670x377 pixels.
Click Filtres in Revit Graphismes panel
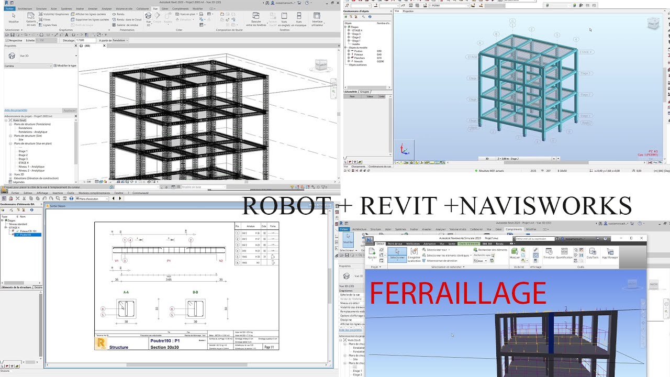[x=46, y=19]
